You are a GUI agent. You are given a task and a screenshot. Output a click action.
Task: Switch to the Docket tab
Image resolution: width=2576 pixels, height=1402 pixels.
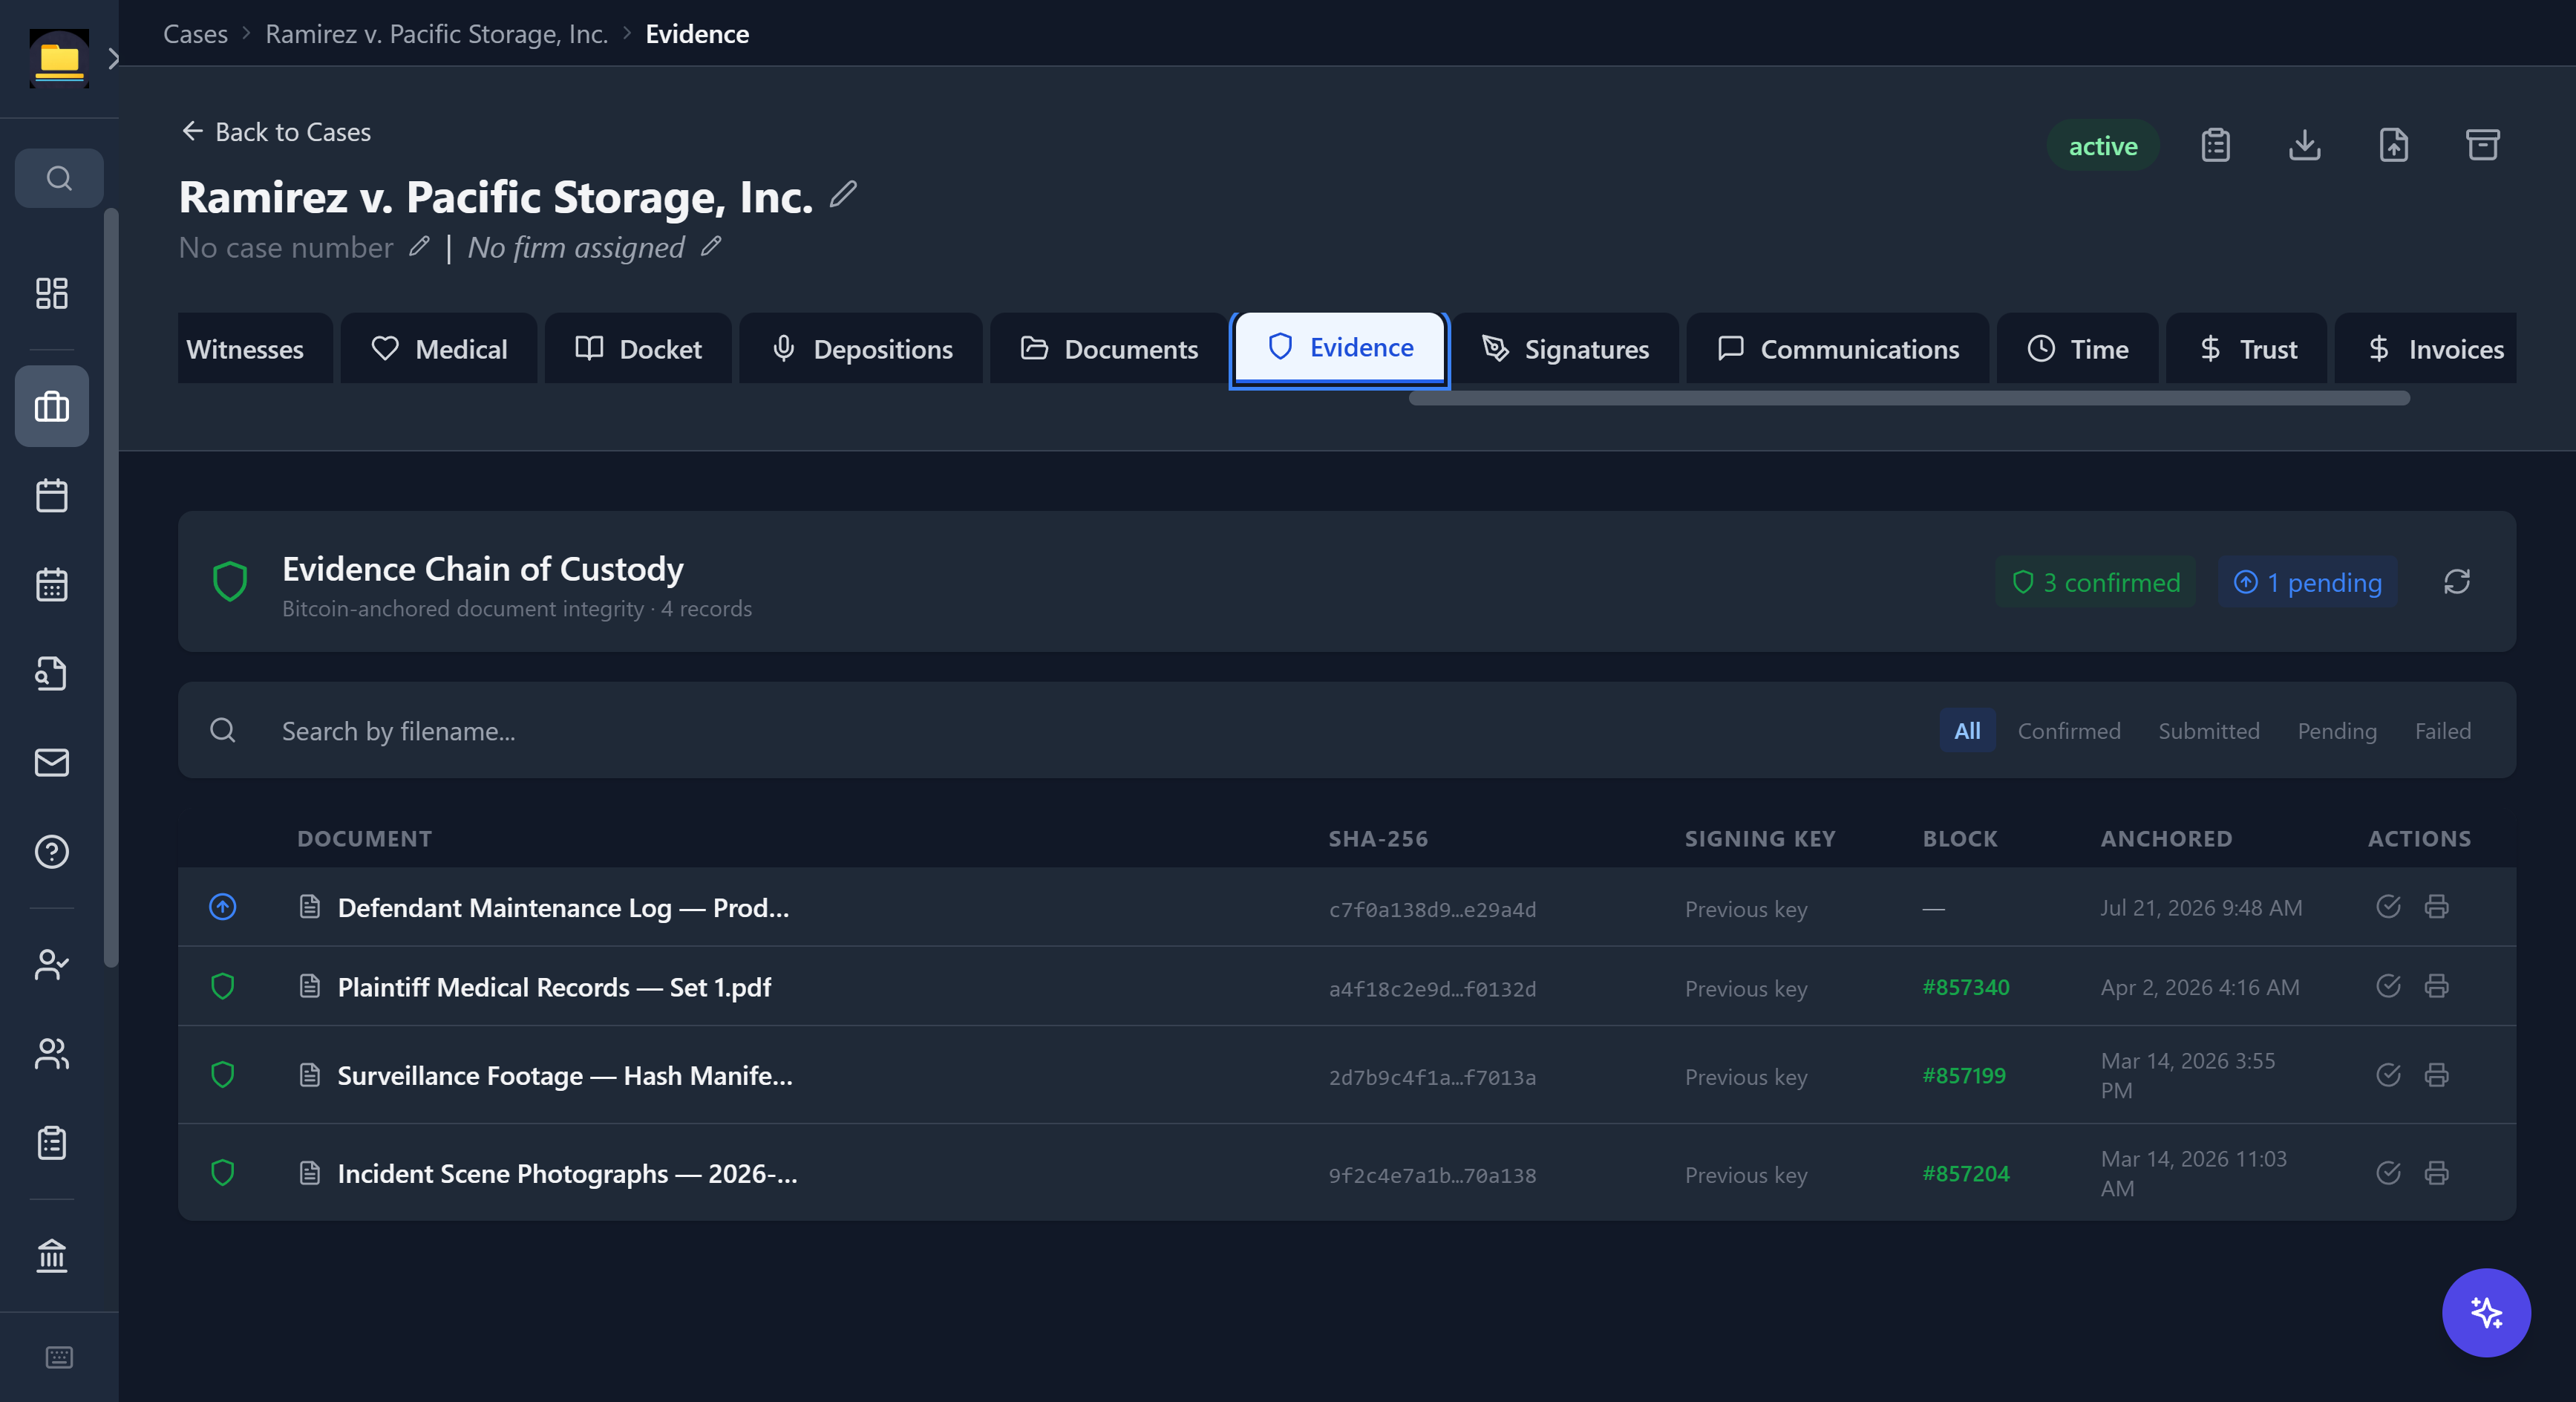tap(638, 348)
